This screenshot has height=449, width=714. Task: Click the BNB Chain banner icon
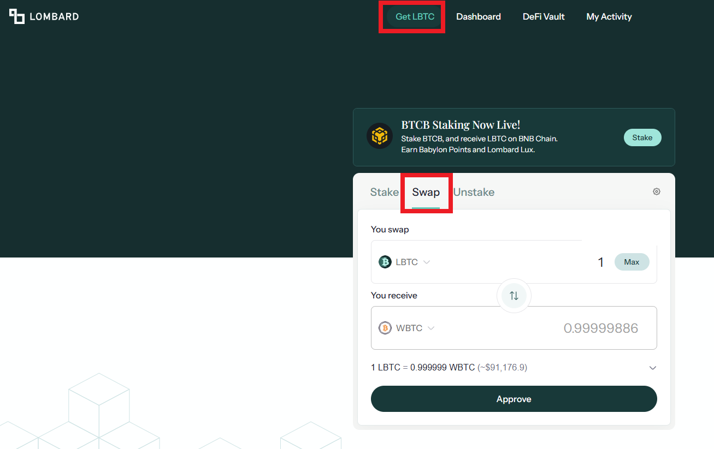click(x=380, y=136)
